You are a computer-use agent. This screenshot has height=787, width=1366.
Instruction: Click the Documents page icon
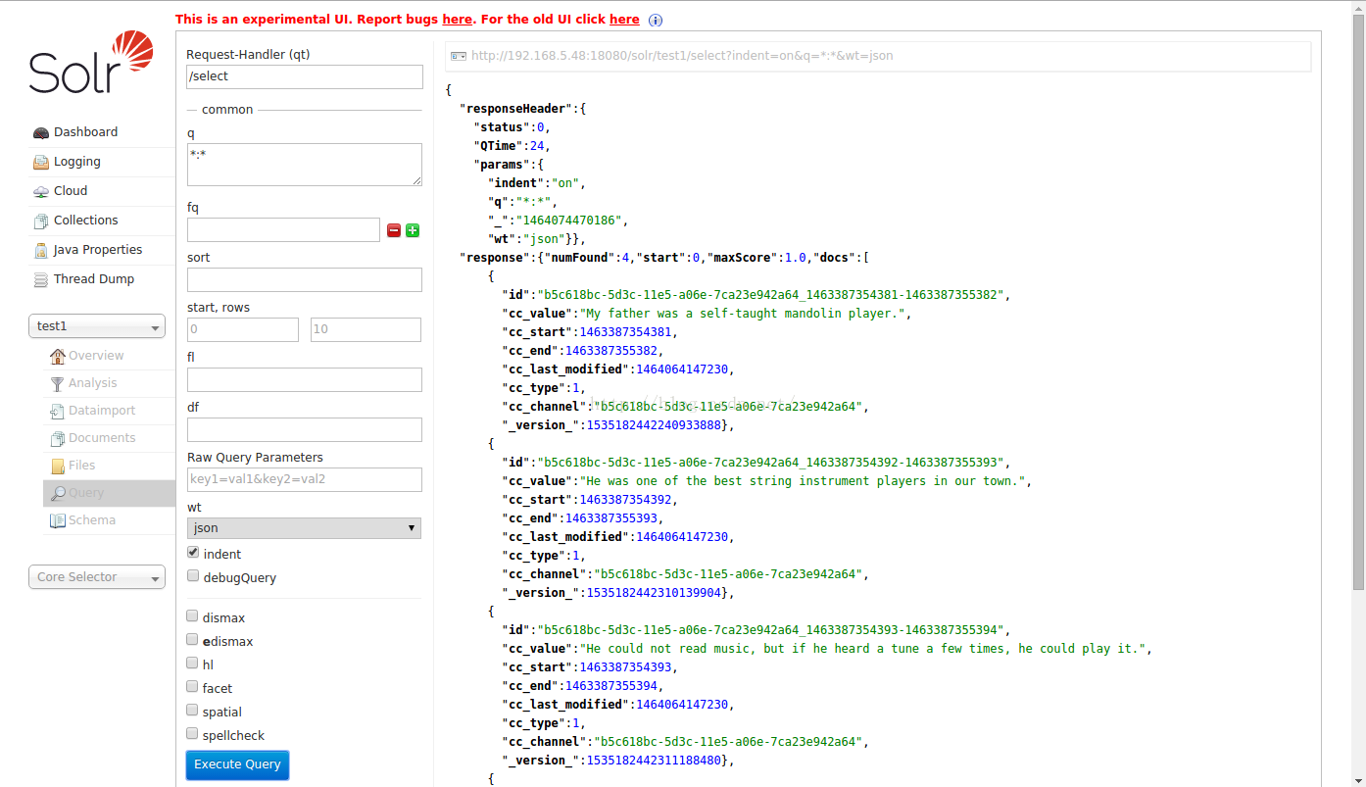(x=58, y=438)
